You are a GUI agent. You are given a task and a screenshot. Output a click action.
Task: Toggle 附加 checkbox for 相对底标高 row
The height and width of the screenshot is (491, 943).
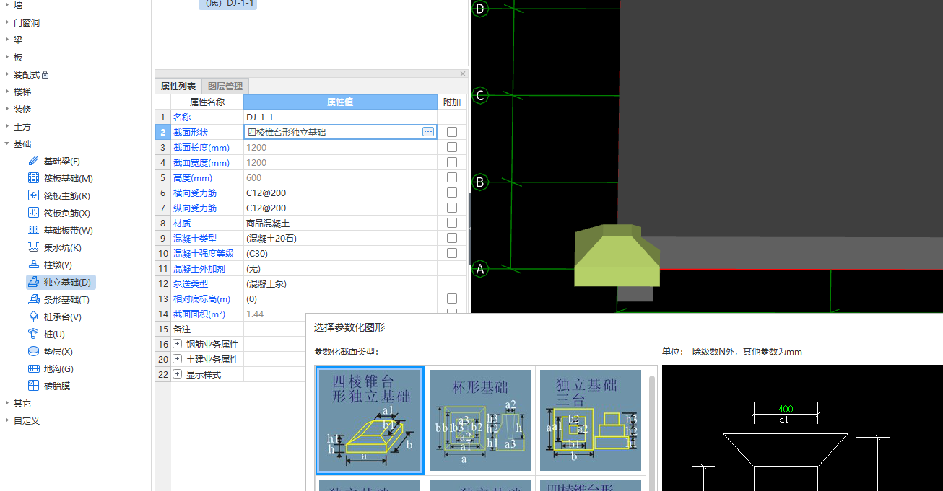coord(452,298)
